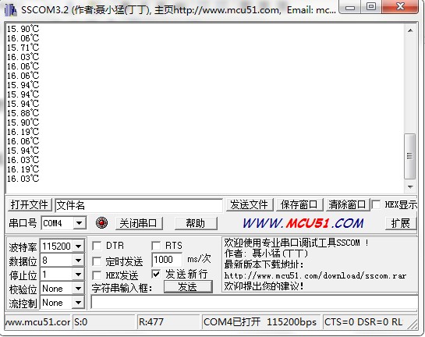This screenshot has height=337, width=425.
Task: Enable the HEX显示 checkbox
Action: tap(376, 204)
